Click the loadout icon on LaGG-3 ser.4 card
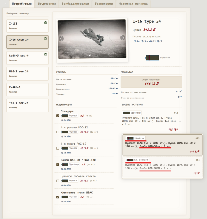 click(45, 54)
